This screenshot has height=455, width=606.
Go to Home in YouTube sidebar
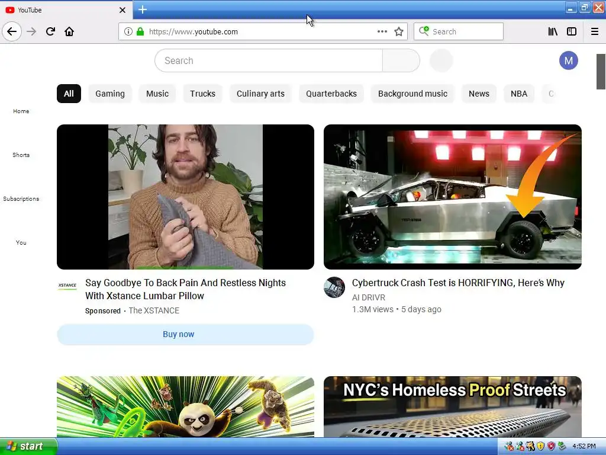tap(21, 111)
